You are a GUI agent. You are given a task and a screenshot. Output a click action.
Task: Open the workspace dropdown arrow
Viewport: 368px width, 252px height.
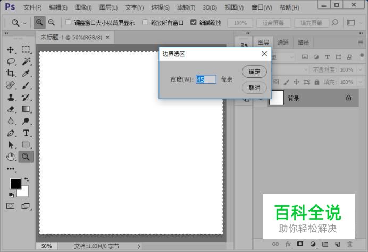[x=360, y=23]
